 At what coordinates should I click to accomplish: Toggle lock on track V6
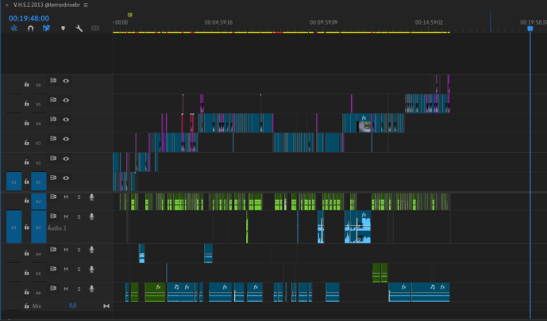click(26, 84)
